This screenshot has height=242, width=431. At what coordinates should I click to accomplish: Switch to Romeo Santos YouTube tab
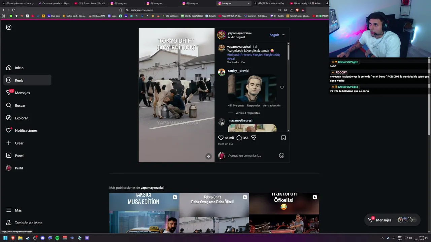point(90,3)
